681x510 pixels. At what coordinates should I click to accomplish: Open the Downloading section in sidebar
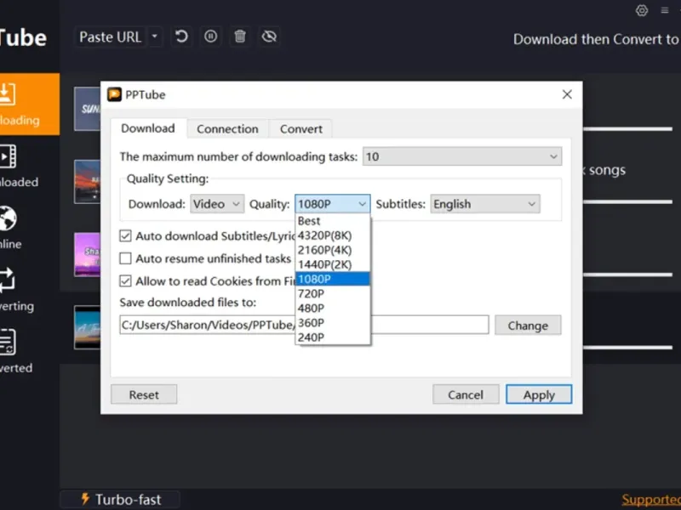point(30,104)
